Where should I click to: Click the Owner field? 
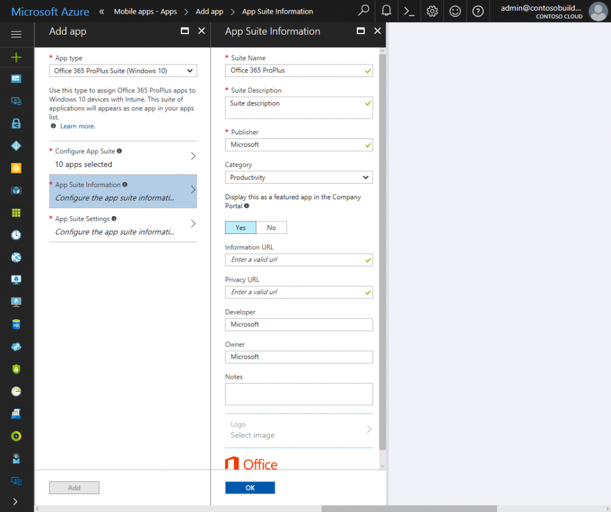(x=298, y=357)
